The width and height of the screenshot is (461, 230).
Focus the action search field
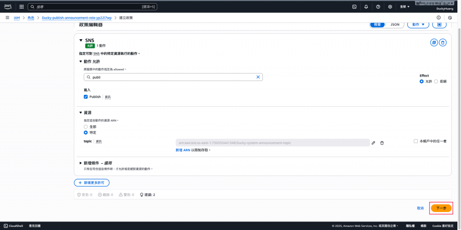coord(173,77)
